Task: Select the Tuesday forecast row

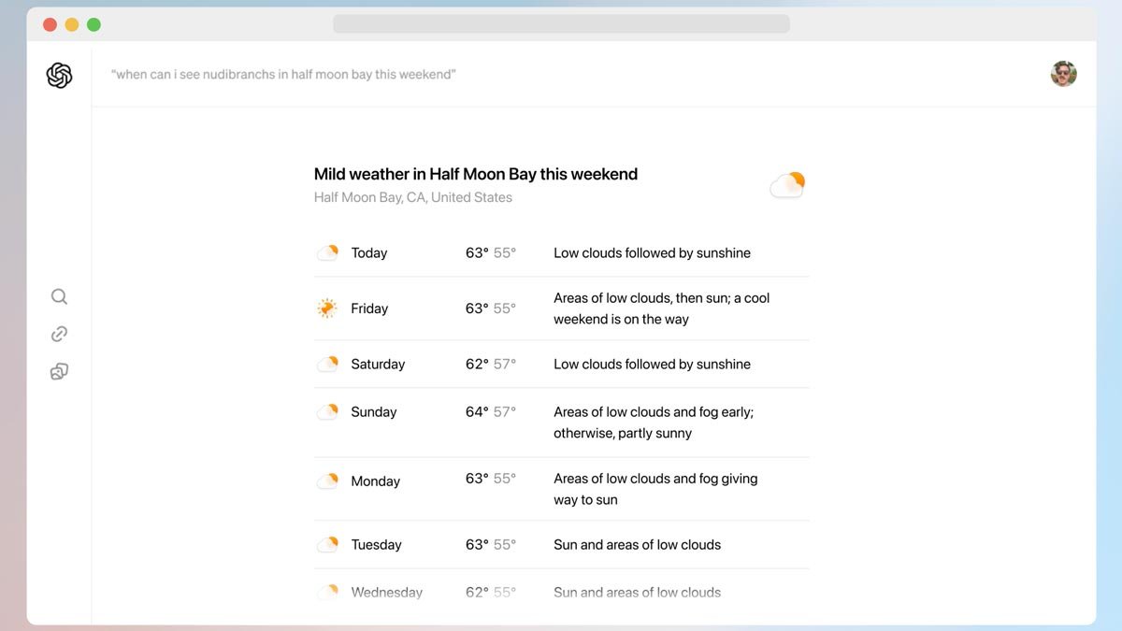Action: pyautogui.click(x=561, y=545)
